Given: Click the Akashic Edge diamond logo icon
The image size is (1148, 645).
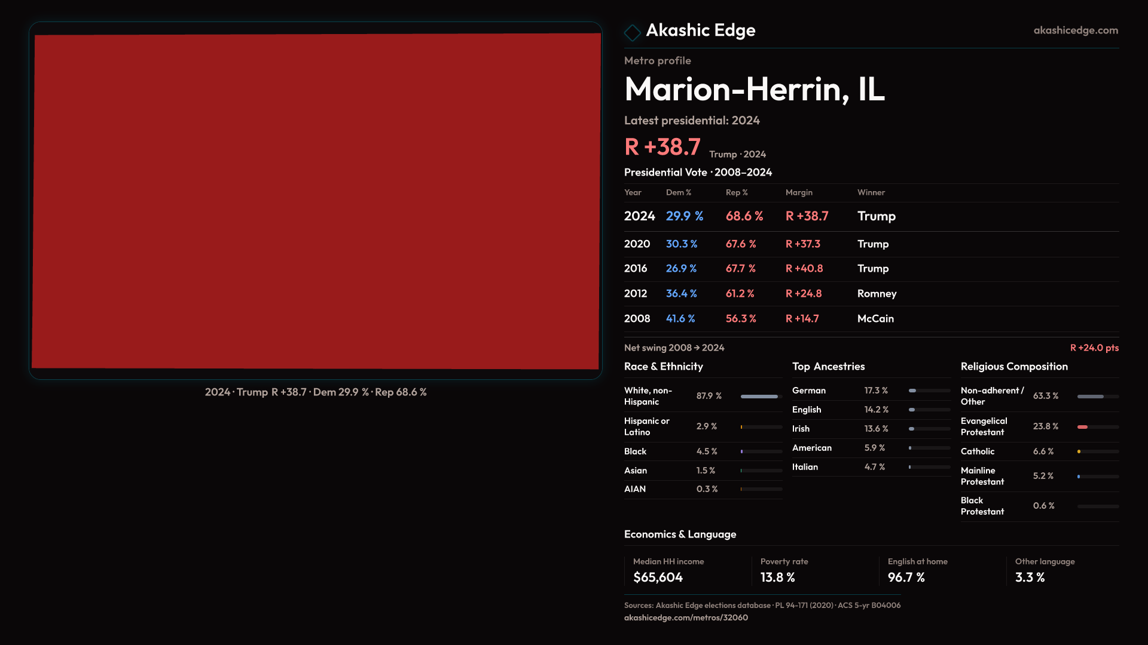Looking at the screenshot, I should click(632, 32).
